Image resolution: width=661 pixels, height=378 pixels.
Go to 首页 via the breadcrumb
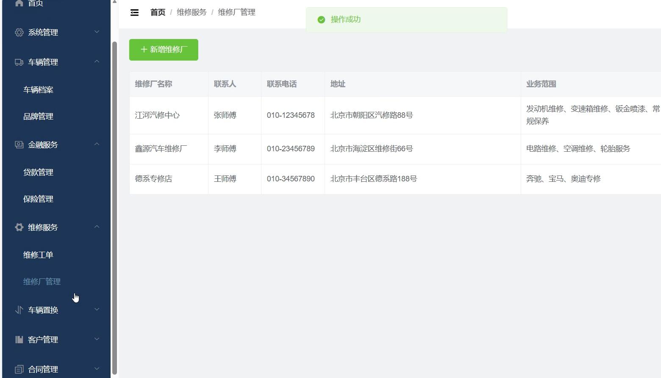[158, 12]
